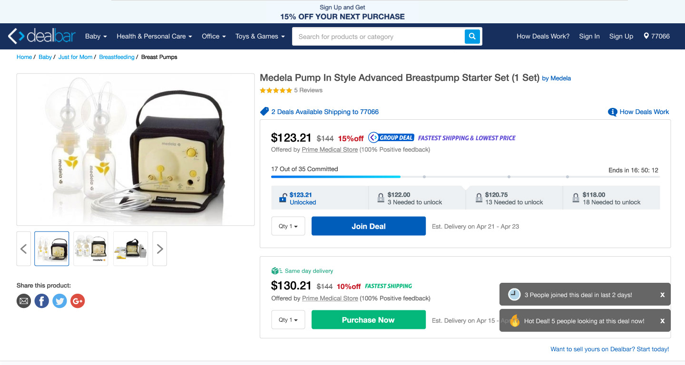Click the location pin 77066

point(656,36)
